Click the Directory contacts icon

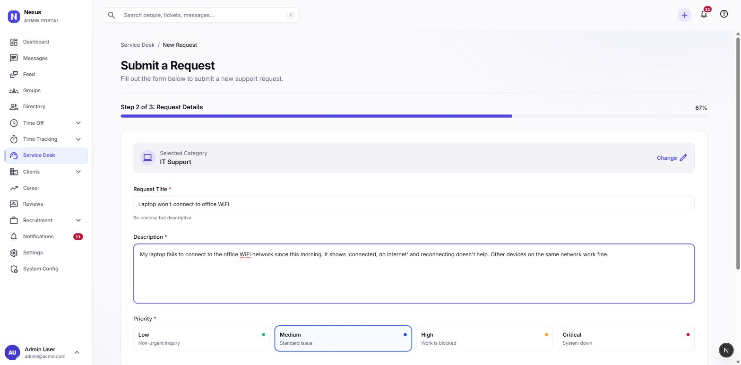click(14, 107)
